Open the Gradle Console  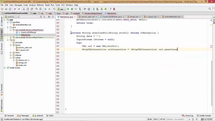click(x=204, y=116)
